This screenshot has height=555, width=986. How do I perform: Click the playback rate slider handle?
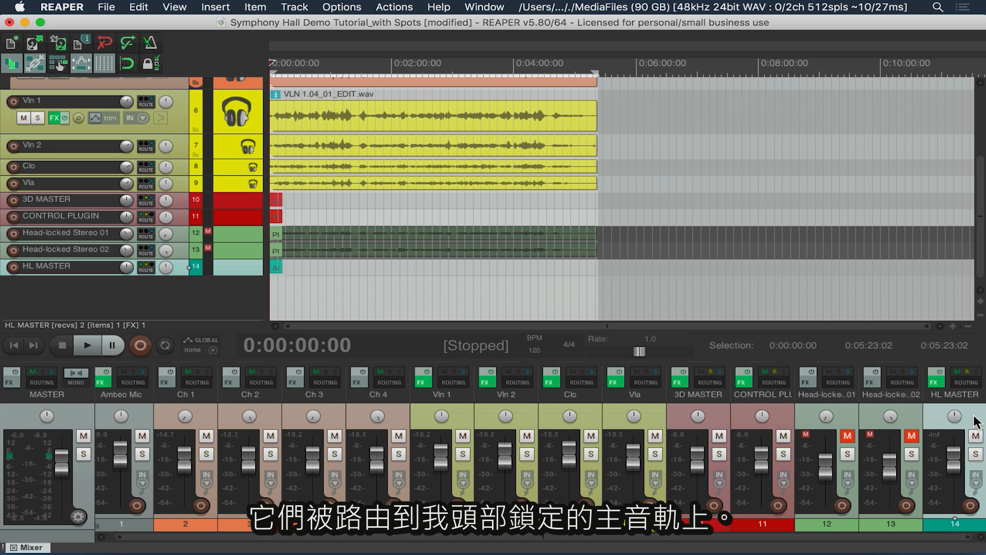pos(639,351)
